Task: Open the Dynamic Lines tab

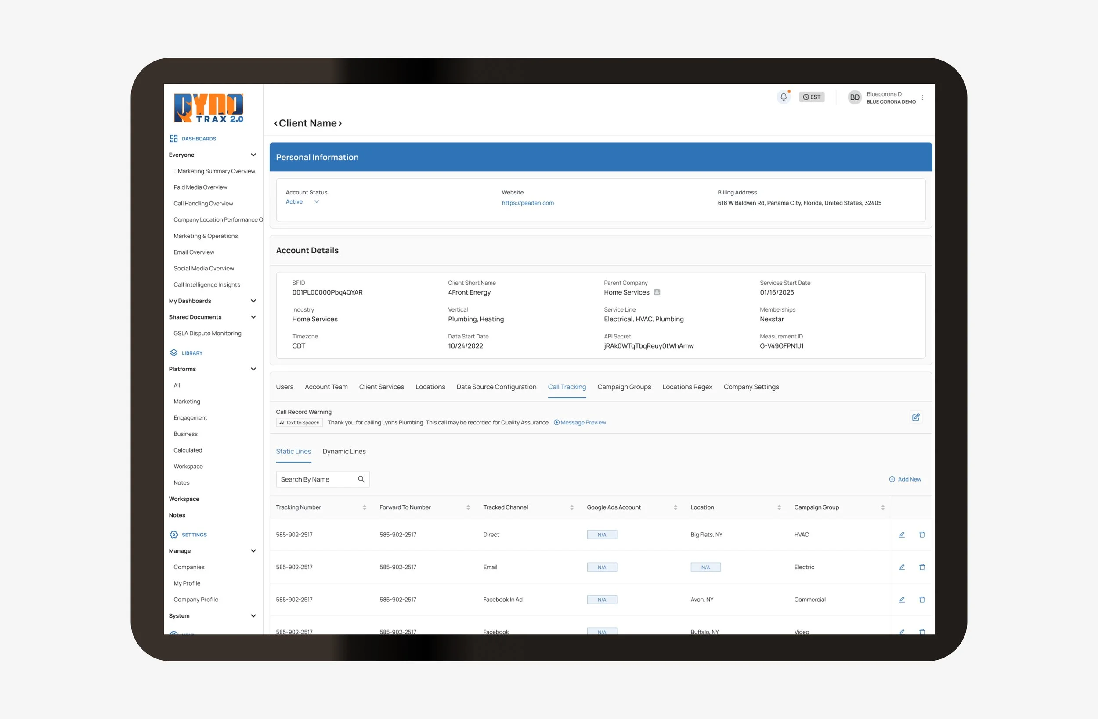Action: point(344,451)
